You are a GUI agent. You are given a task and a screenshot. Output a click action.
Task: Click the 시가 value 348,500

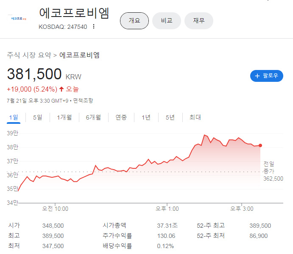point(53,226)
